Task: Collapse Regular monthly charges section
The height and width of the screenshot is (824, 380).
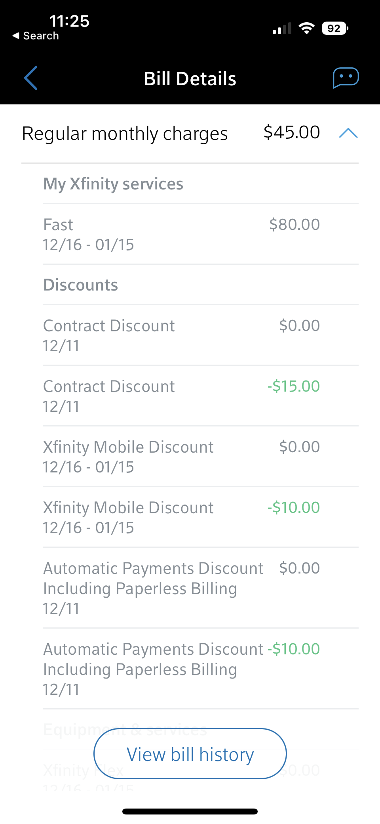Action: [348, 133]
